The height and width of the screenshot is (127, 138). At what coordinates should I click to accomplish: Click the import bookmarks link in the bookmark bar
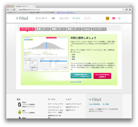click(66, 13)
